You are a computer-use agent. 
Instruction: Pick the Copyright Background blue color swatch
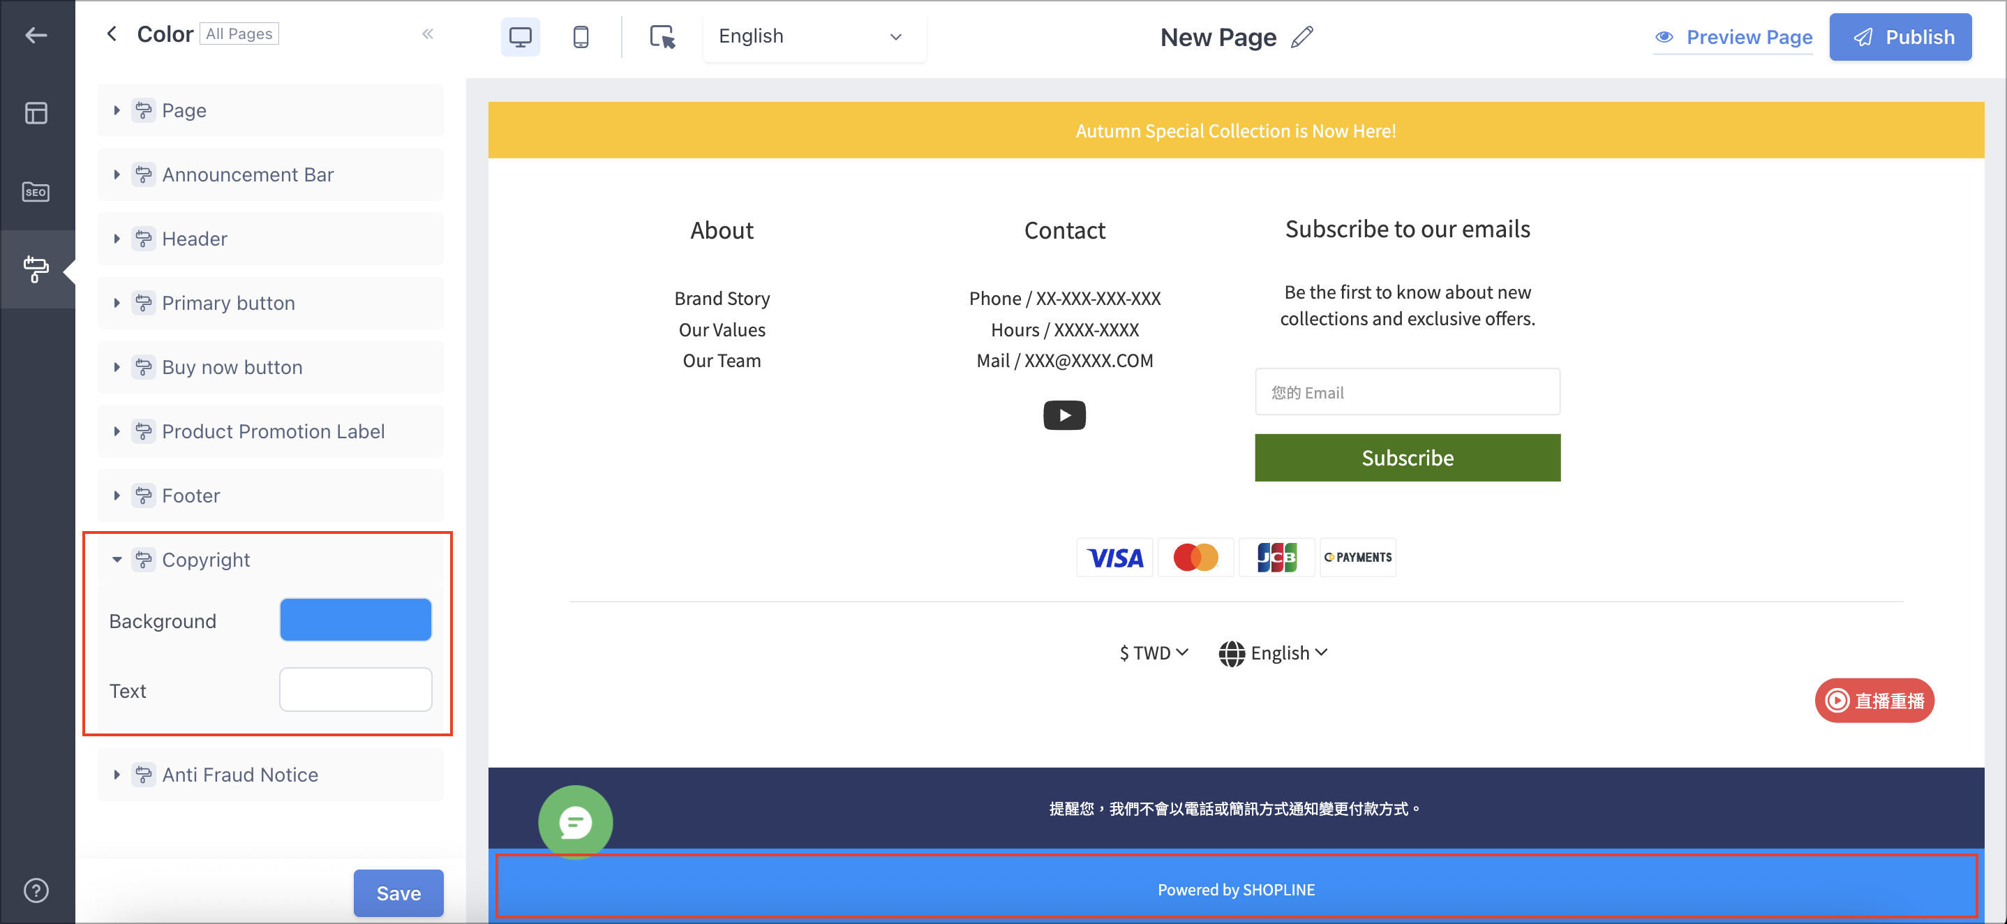pyautogui.click(x=355, y=620)
